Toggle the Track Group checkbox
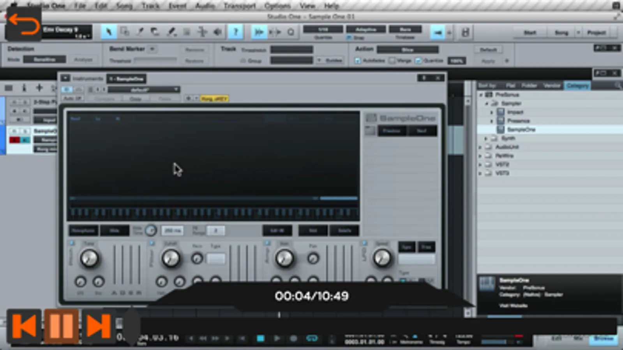The width and height of the screenshot is (623, 350). point(243,61)
